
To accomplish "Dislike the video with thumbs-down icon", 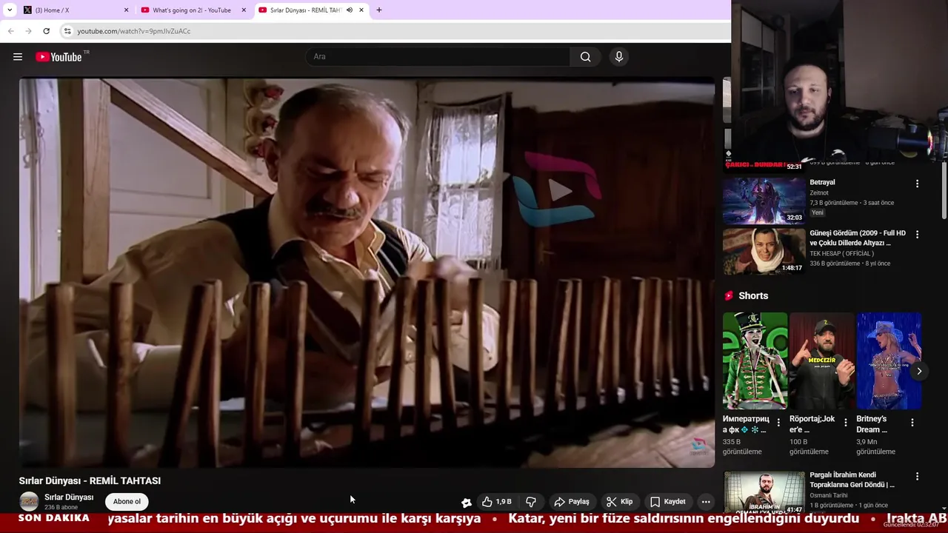I will pyautogui.click(x=530, y=502).
